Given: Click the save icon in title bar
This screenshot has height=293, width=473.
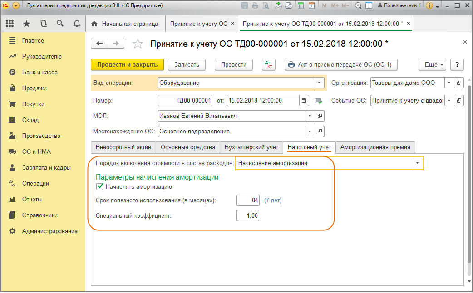Looking at the screenshot, I should tap(245, 5).
